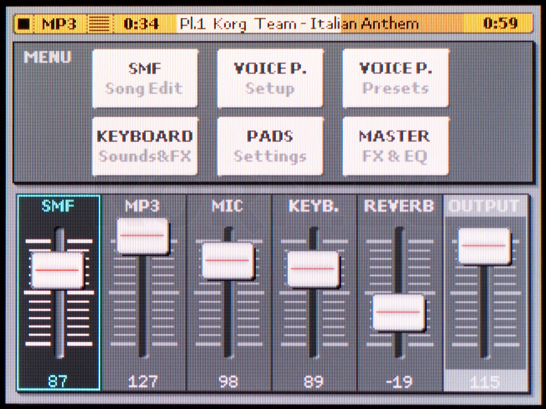Open SMF Song Edit
Image resolution: width=546 pixels, height=409 pixels.
point(145,78)
